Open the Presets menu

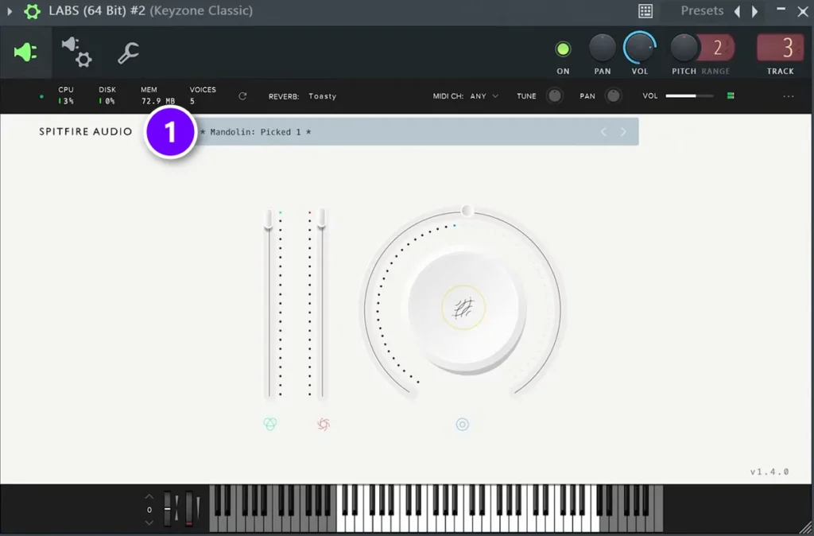[702, 11]
